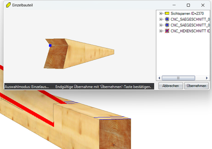Click the yellow Sichtsparren component icon
Screen dimensions: 212x149
167,13
